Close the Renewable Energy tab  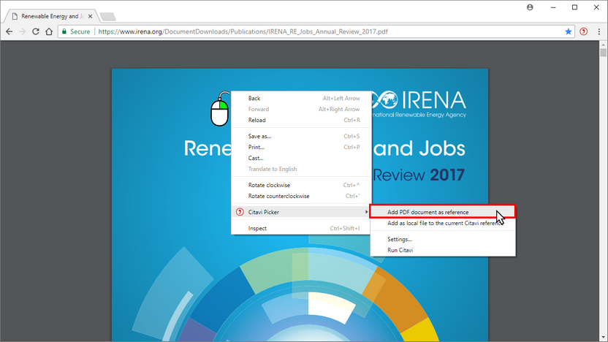tap(91, 16)
